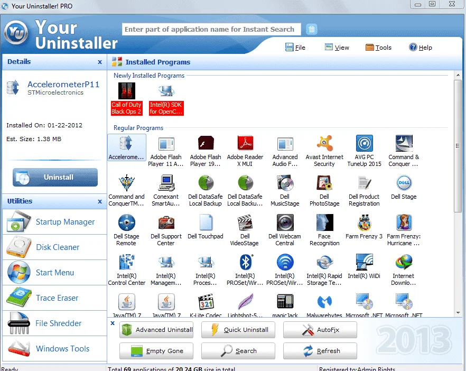Open the View menu
466x371 pixels.
tap(337, 47)
